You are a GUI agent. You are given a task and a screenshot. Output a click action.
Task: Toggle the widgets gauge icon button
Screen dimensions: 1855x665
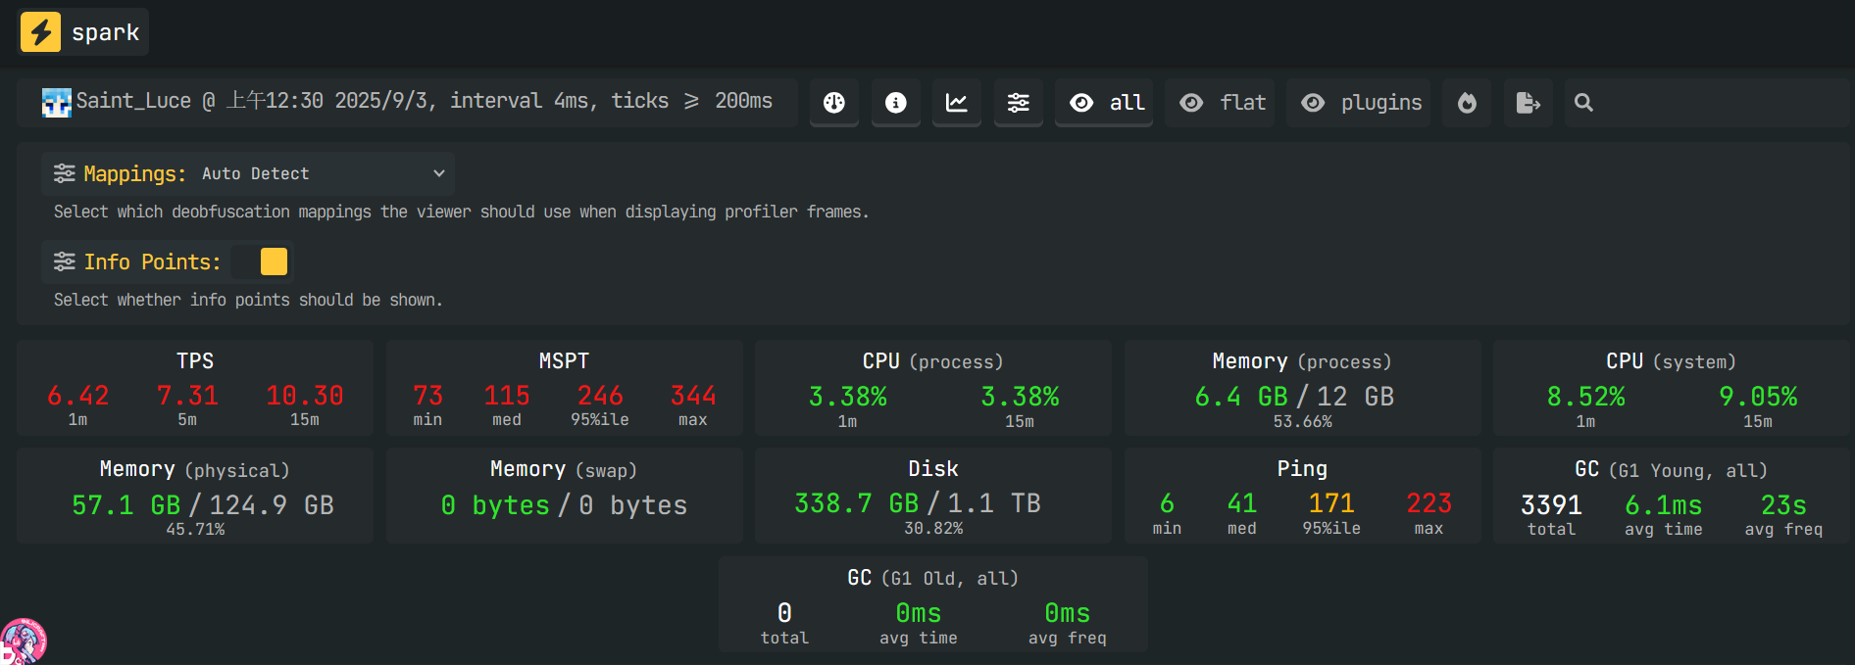pos(833,103)
